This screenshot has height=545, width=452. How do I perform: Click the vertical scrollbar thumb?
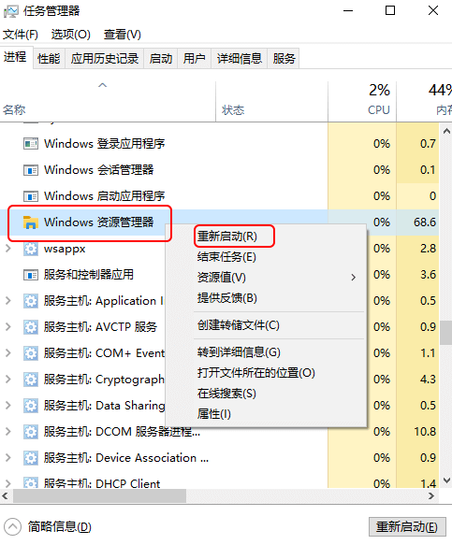coord(446,333)
